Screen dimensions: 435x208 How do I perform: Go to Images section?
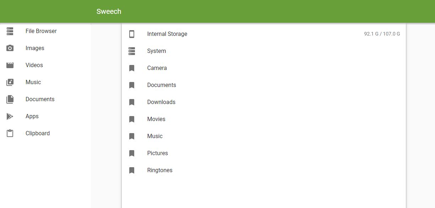45,48
